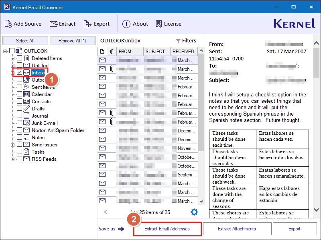Image resolution: width=321 pixels, height=240 pixels.
Task: Click the preview pane scroll up arrow
Action: 316,43
